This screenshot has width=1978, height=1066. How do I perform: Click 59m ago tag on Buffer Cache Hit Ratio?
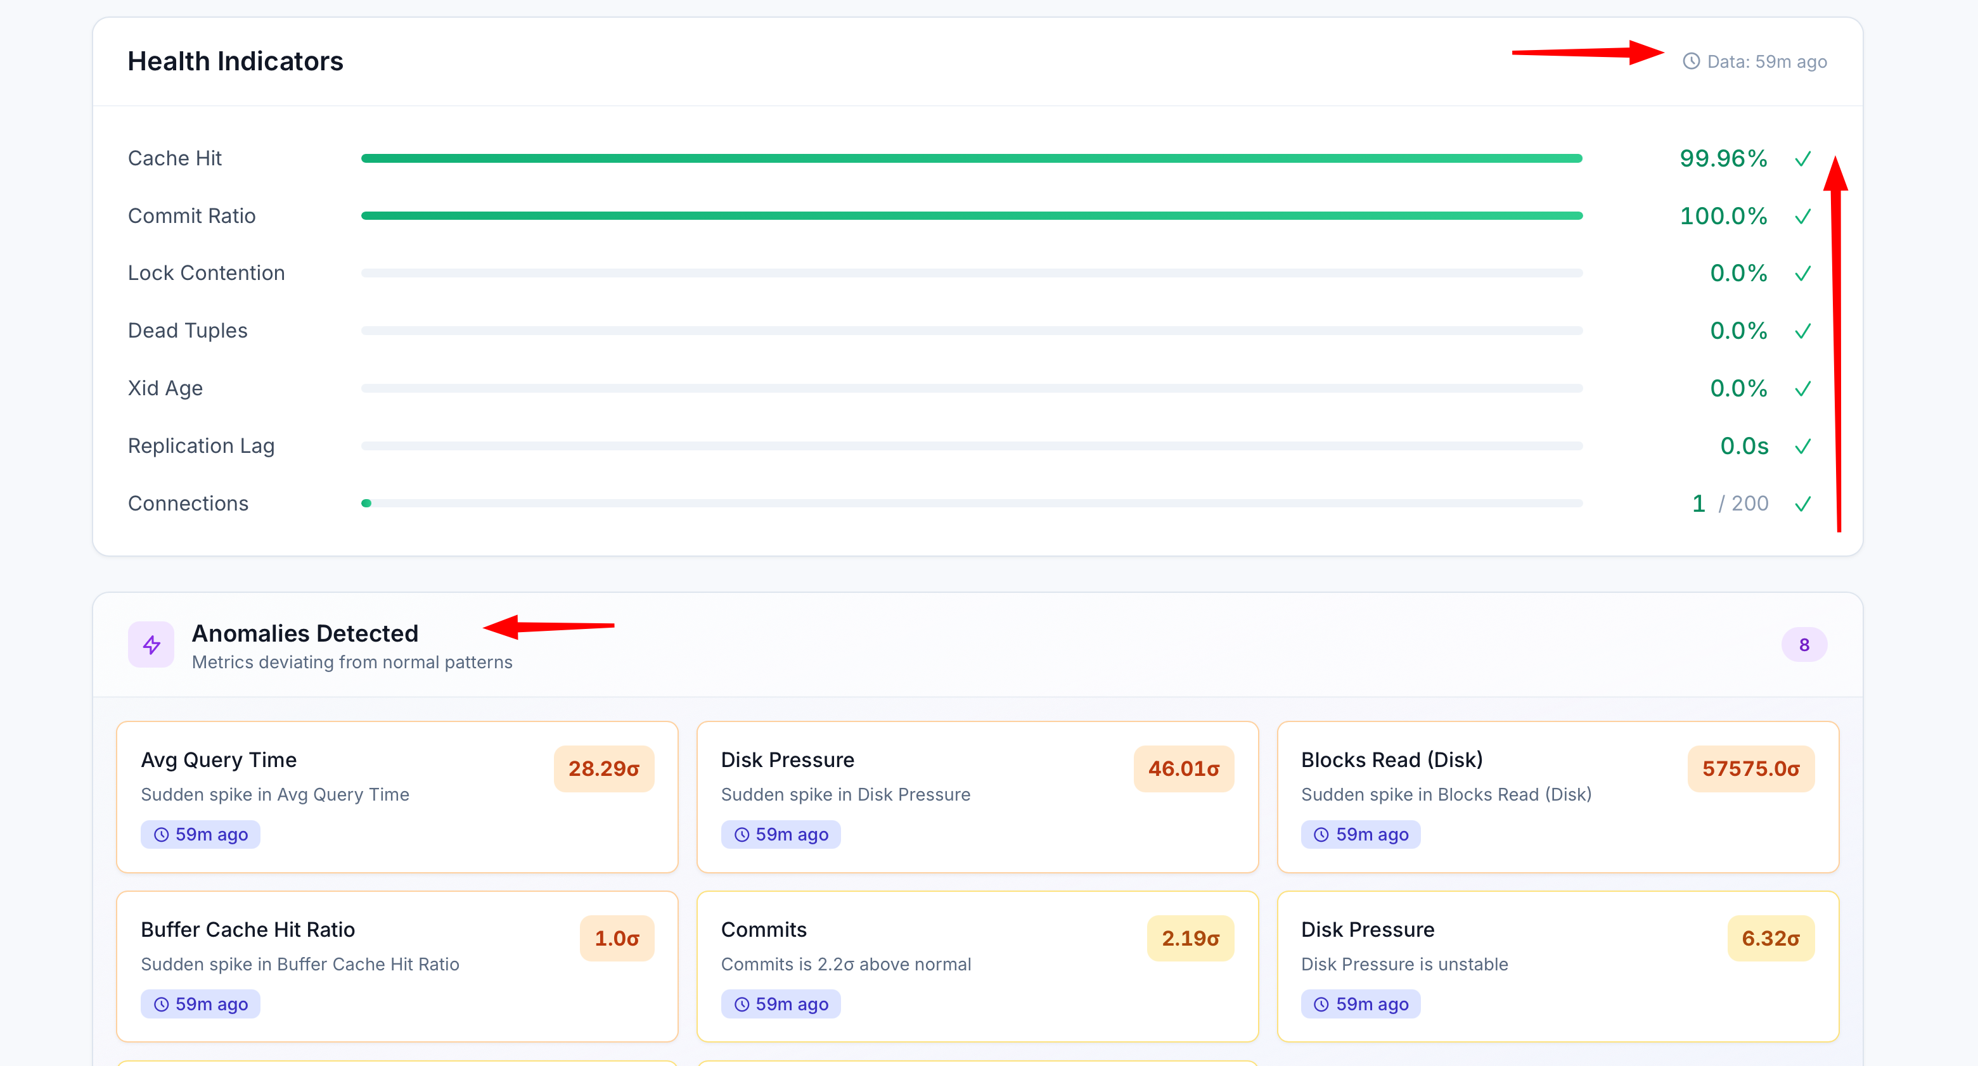(200, 1004)
